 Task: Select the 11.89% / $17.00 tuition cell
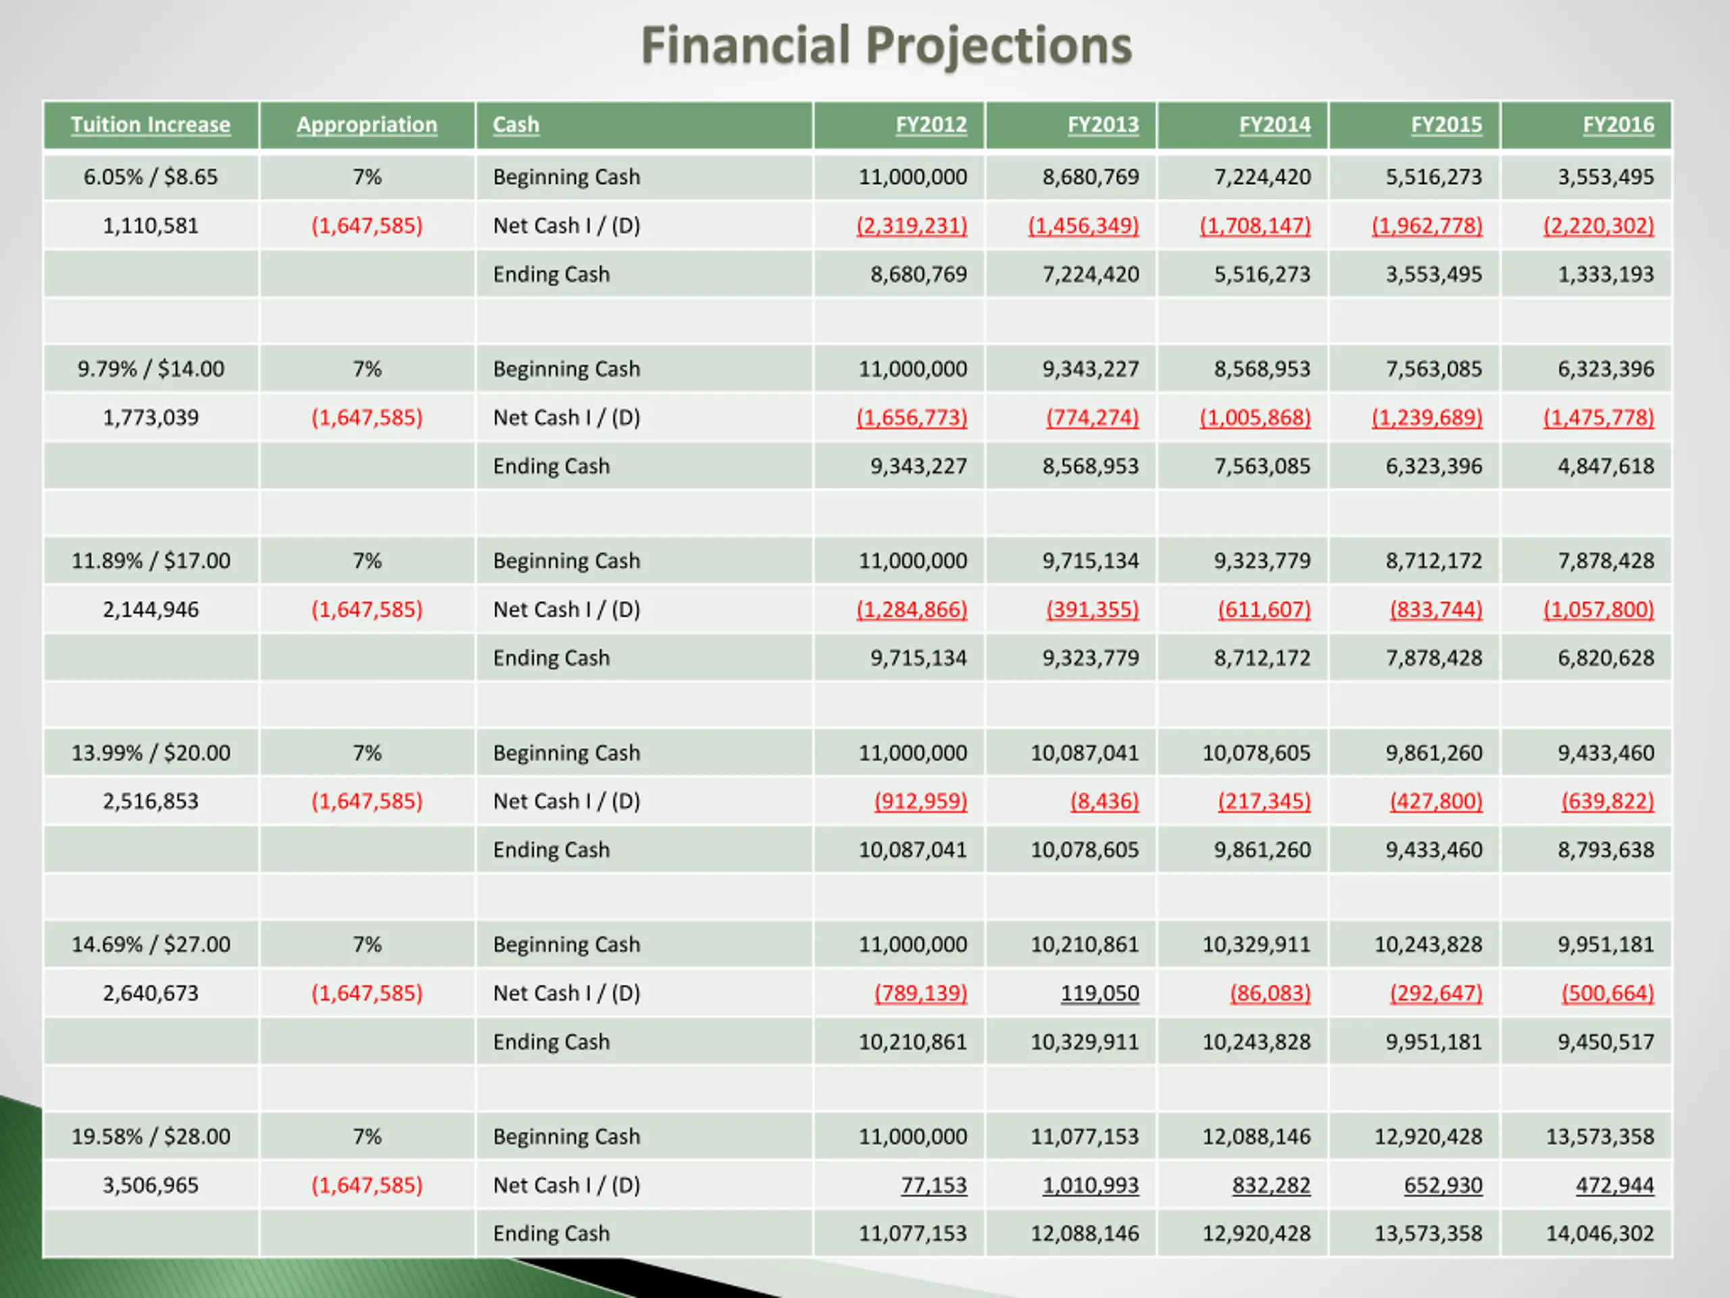150,561
